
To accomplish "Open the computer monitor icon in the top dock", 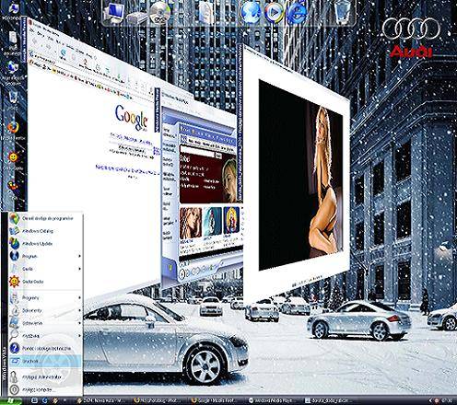I will [114, 12].
